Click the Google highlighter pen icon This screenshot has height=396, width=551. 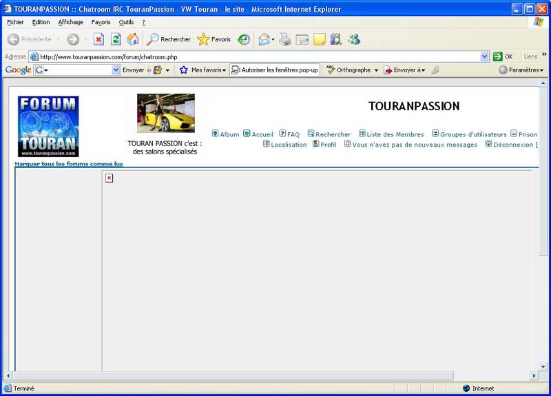435,70
